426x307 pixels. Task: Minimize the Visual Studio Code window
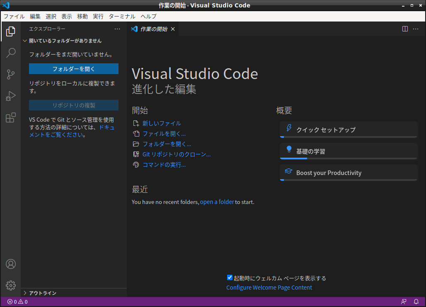tap(403, 5)
